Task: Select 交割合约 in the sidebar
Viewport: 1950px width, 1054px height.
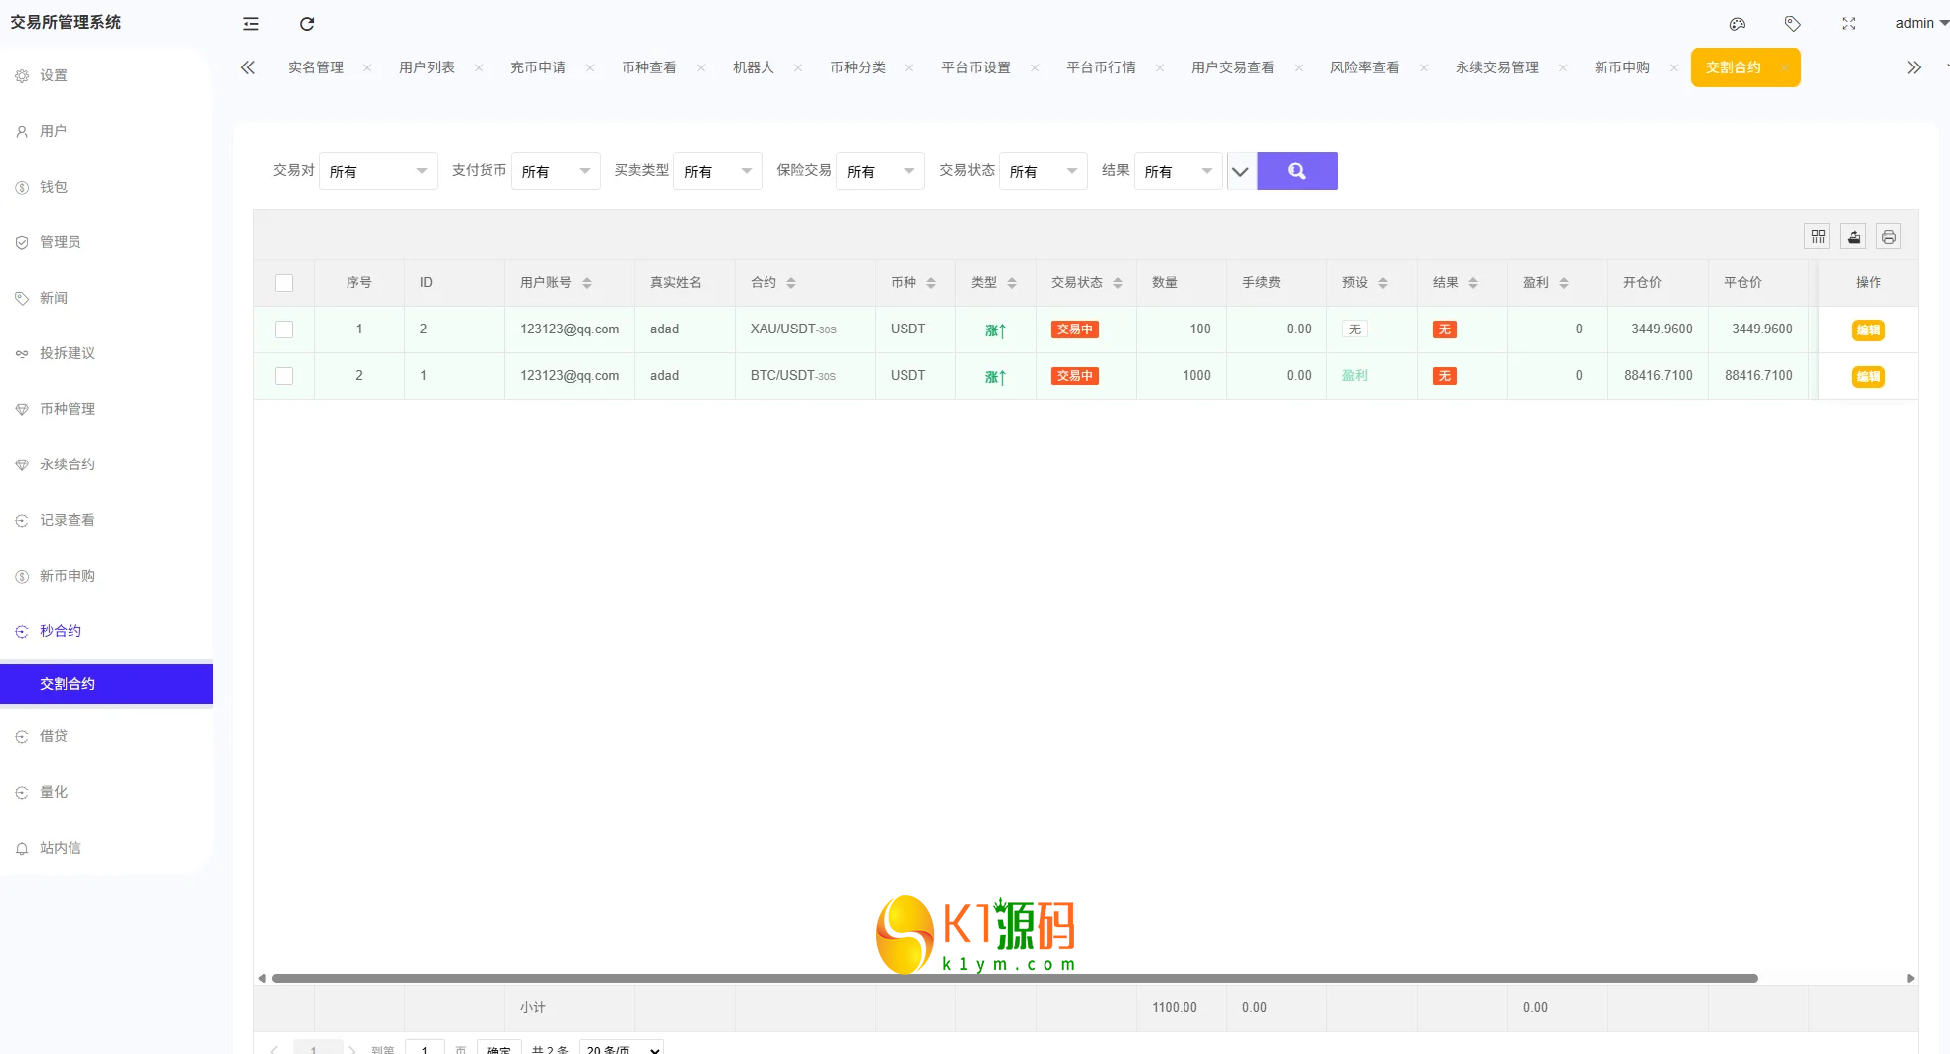Action: [x=106, y=684]
